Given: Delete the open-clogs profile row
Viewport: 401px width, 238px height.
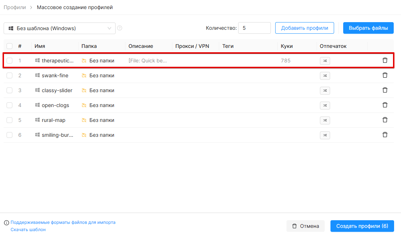Looking at the screenshot, I should click(x=385, y=105).
